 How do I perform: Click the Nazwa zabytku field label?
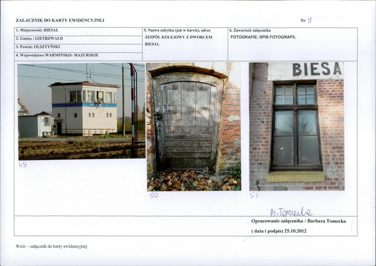pyautogui.click(x=177, y=30)
